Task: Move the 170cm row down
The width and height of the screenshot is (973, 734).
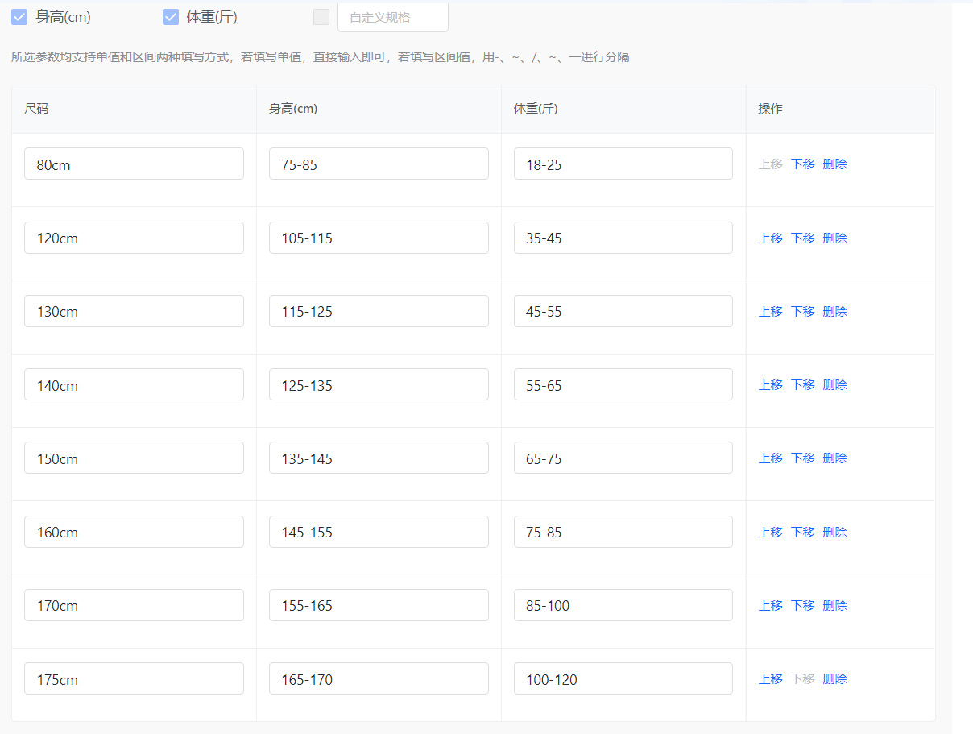Action: [x=802, y=606]
